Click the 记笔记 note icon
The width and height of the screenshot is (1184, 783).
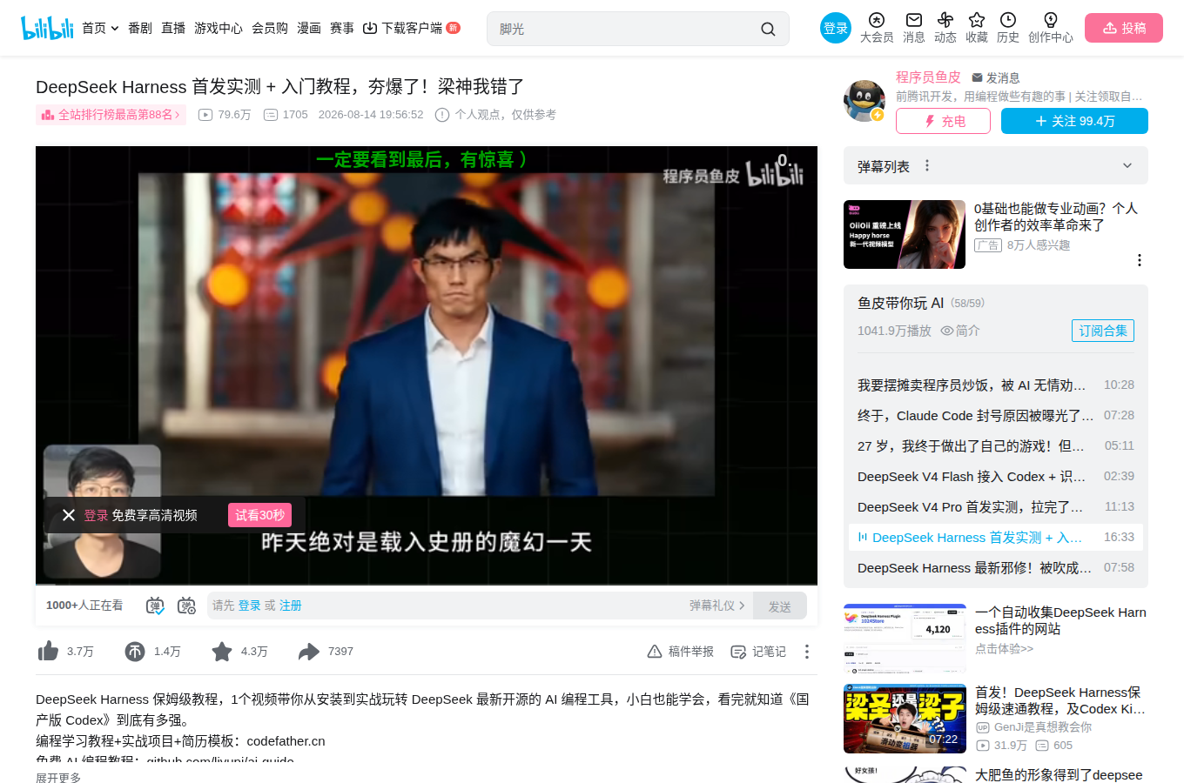coord(738,652)
